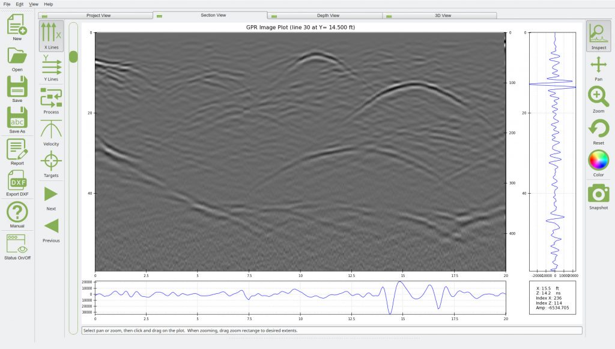Click the horizontal amplitude trace plot

click(300, 297)
